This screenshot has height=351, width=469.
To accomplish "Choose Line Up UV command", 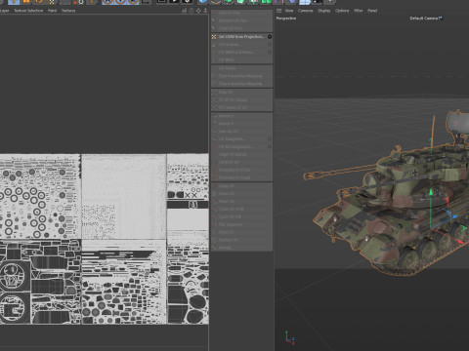I will point(241,131).
